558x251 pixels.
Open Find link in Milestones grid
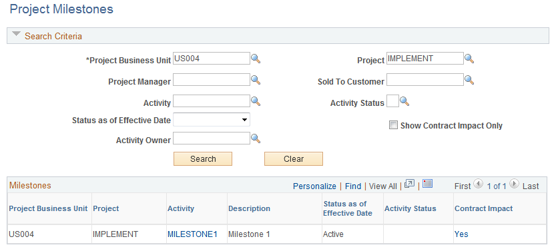tap(353, 186)
